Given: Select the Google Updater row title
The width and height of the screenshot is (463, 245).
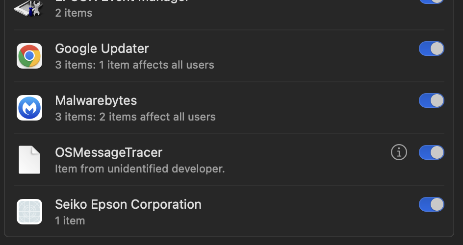Looking at the screenshot, I should point(102,49).
